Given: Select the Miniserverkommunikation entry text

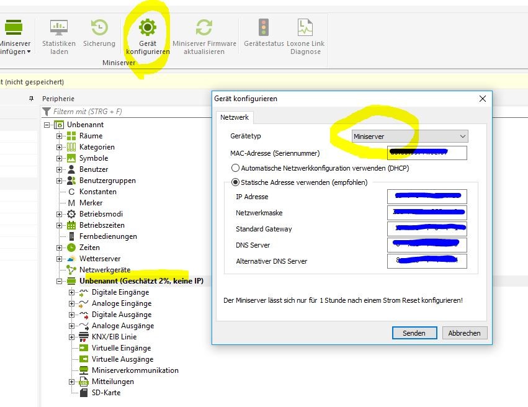Looking at the screenshot, I should (135, 370).
